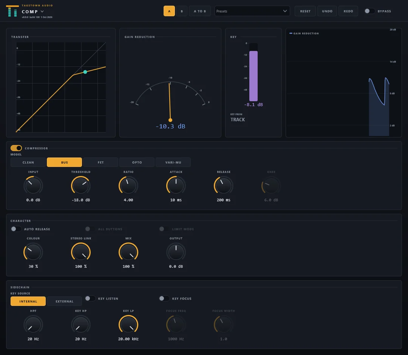The height and width of the screenshot is (355, 408).
Task: Click the MIX knob
Action: pos(128,252)
